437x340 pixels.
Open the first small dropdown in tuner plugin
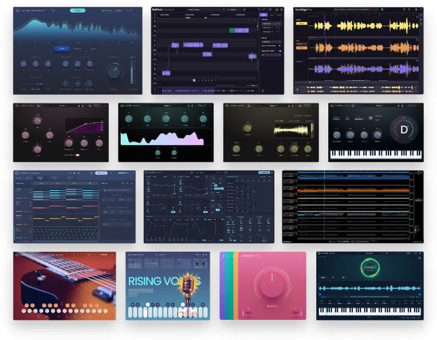pyautogui.click(x=336, y=119)
